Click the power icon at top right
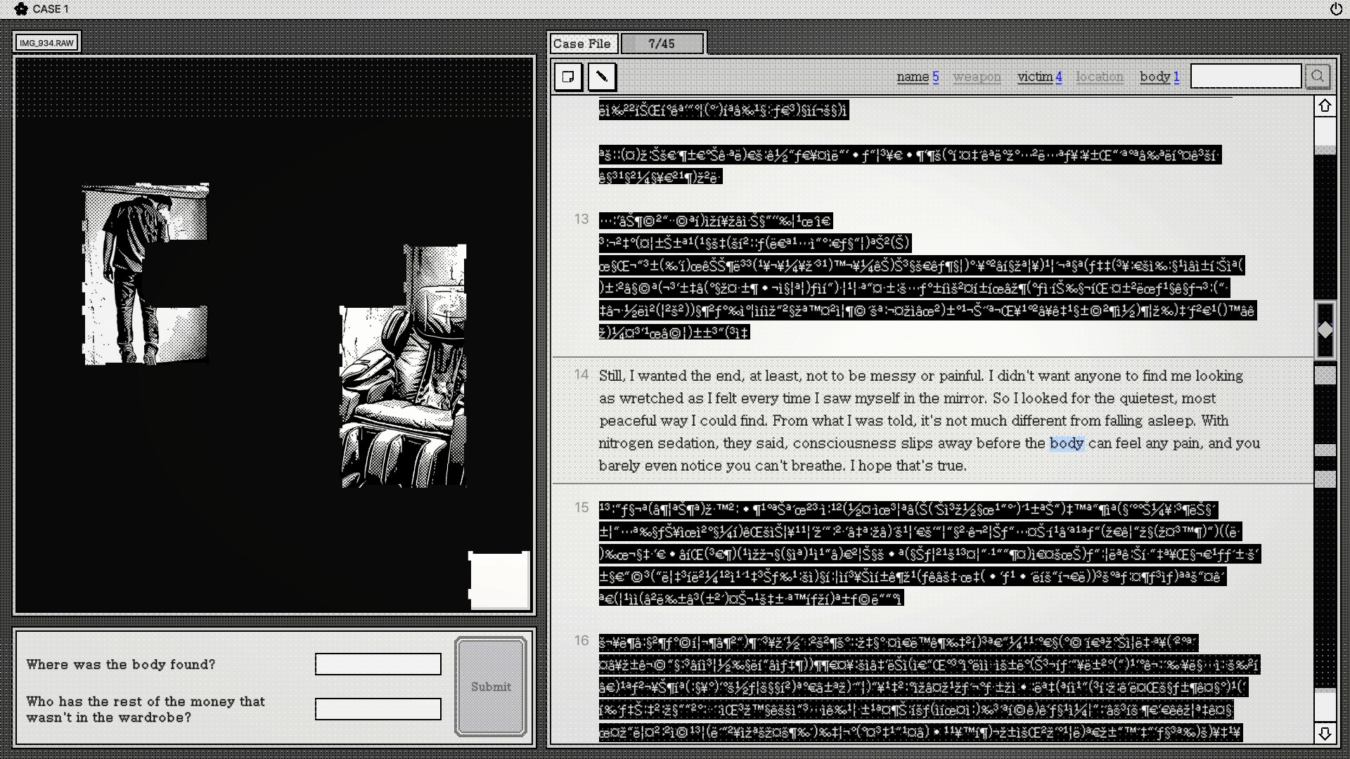Image resolution: width=1350 pixels, height=759 pixels. click(x=1336, y=9)
